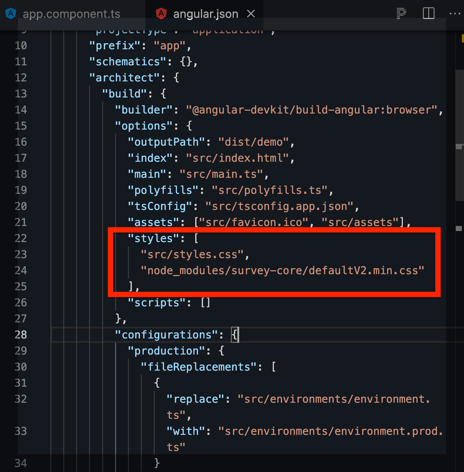464x472 pixels.
Task: Switch to the app.component.ts tab
Action: (71, 14)
